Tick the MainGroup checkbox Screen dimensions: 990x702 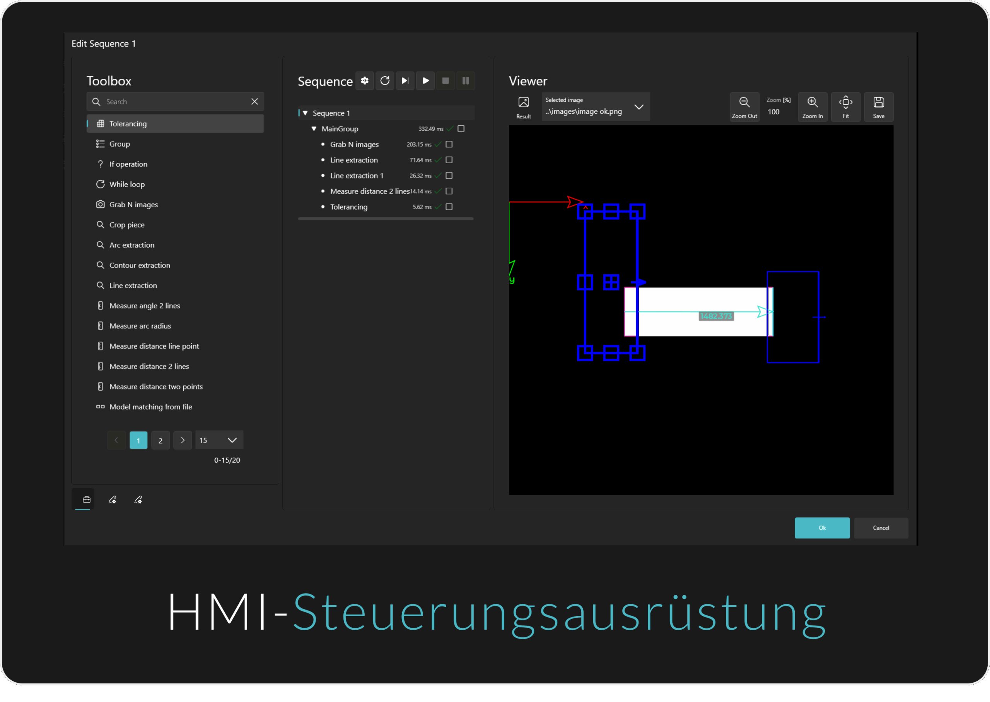pos(461,128)
